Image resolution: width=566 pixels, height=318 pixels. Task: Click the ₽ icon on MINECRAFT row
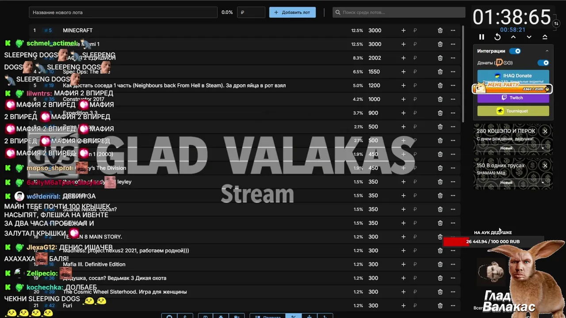(x=415, y=30)
